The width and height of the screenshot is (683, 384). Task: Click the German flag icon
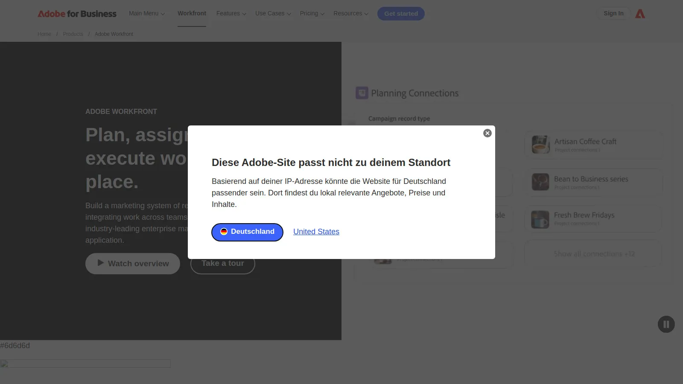(224, 231)
